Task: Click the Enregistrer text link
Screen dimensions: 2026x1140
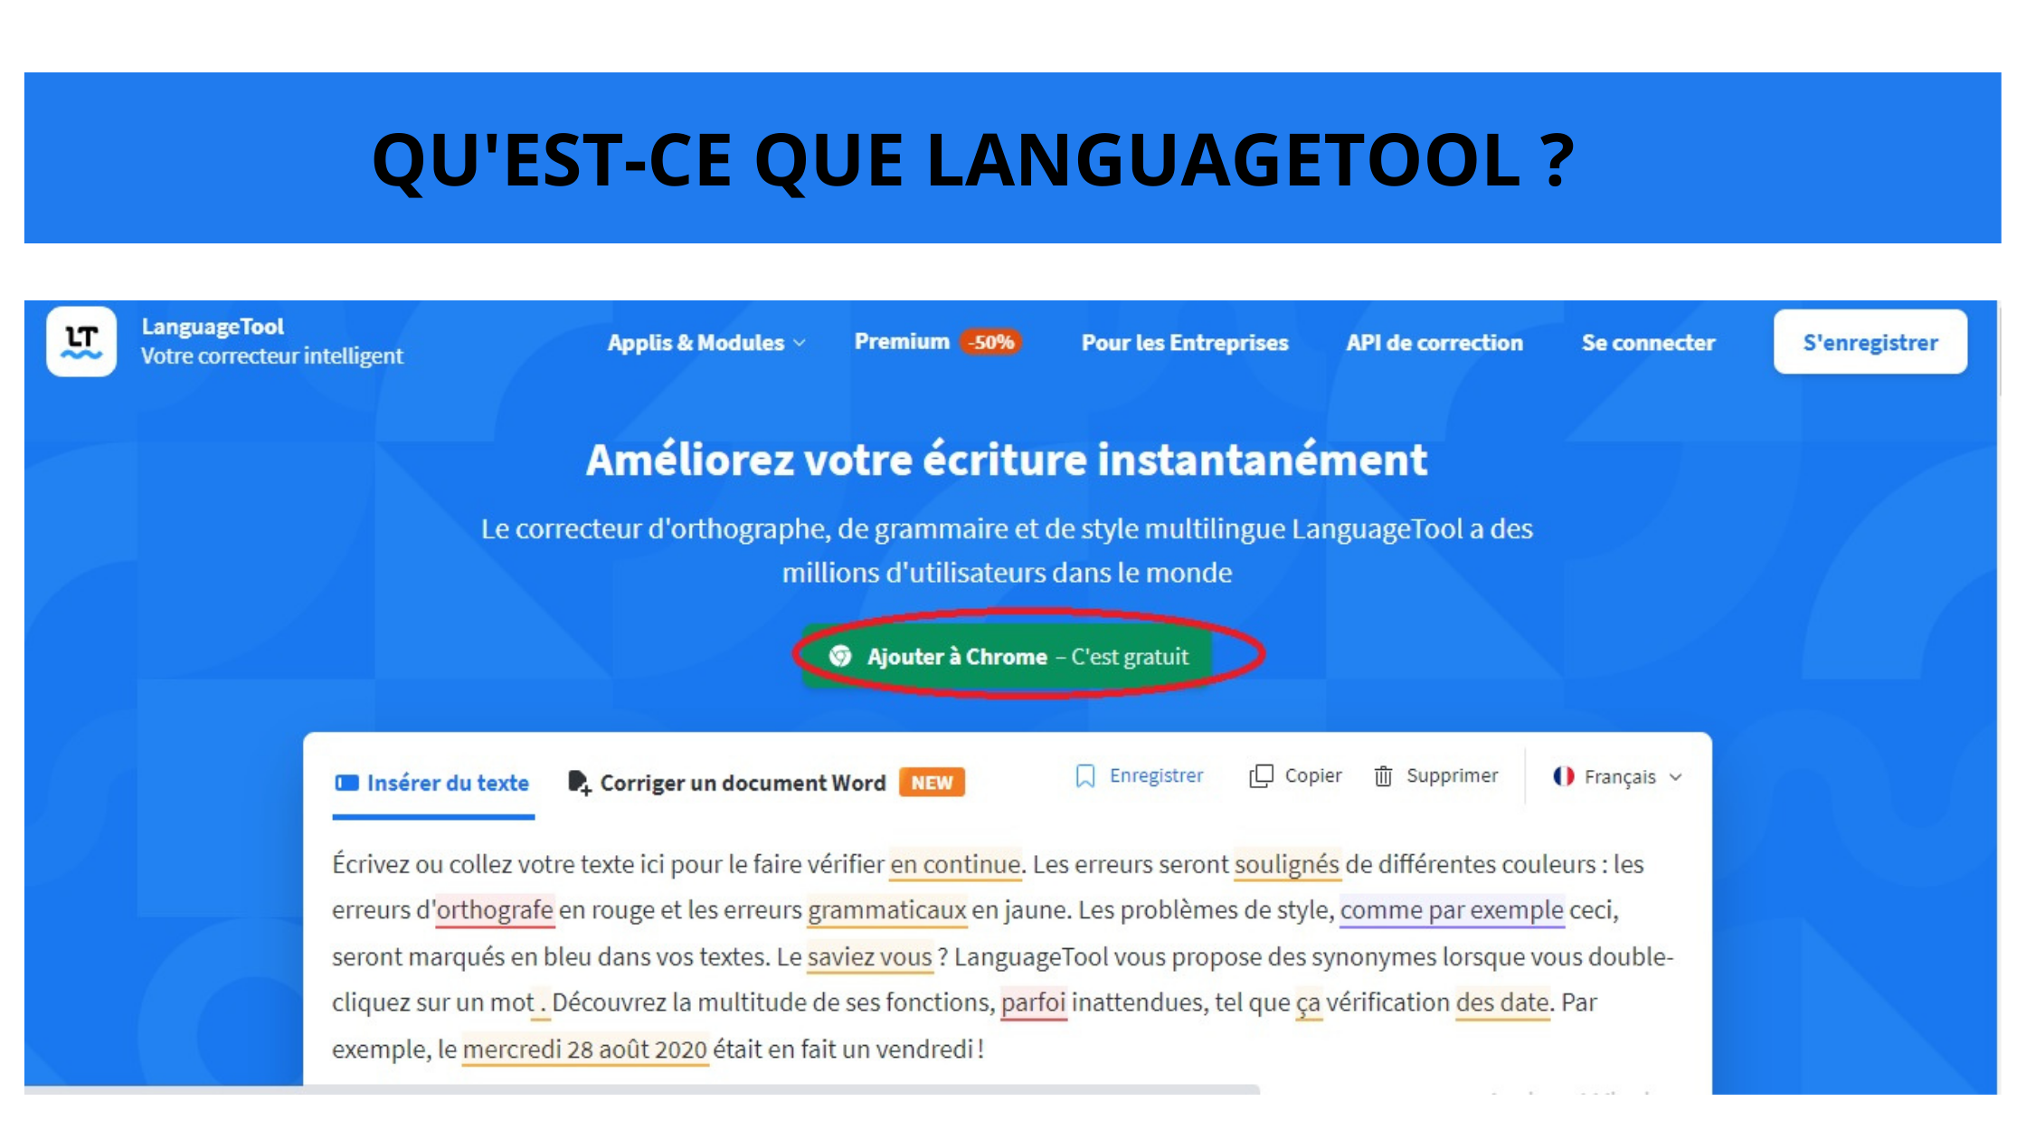Action: click(x=1156, y=775)
